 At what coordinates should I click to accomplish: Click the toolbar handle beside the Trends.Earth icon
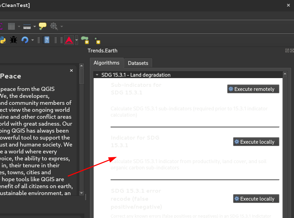[x=61, y=40]
